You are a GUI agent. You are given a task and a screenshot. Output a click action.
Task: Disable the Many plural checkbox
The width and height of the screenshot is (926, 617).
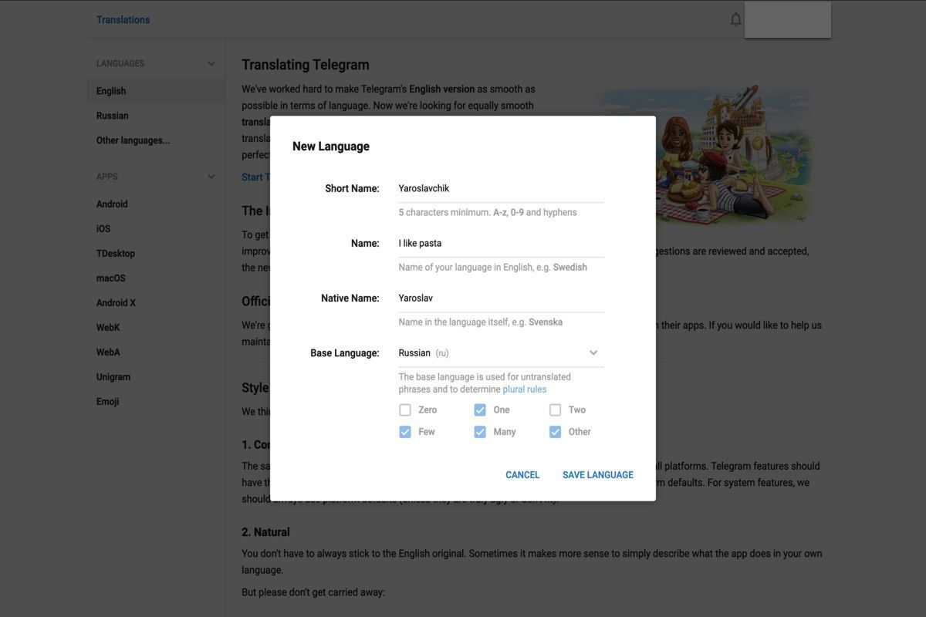coord(480,432)
